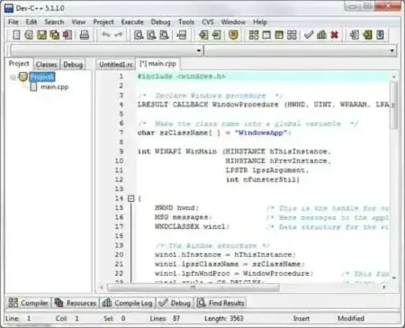Select main.cpp in the project tree
405x328 pixels.
55,87
